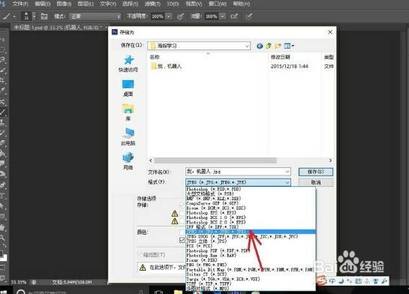Screen dimensions: 409x294
Task: Open the 窗口(W) menu
Action: pos(218,4)
